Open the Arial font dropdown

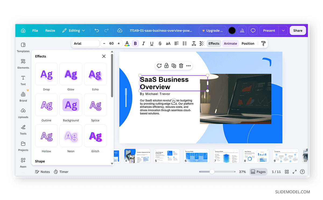[86, 44]
